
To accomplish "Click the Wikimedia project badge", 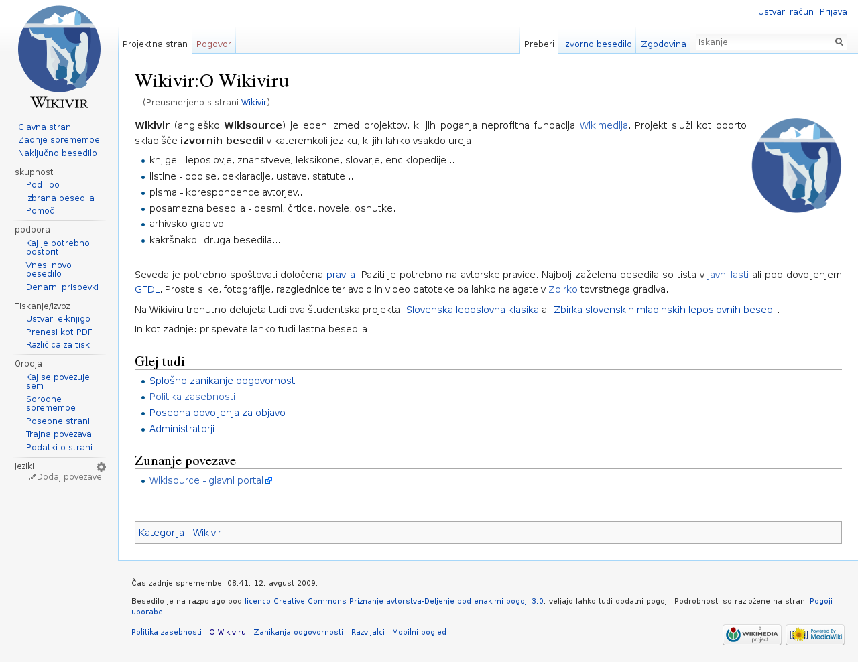I will click(751, 635).
